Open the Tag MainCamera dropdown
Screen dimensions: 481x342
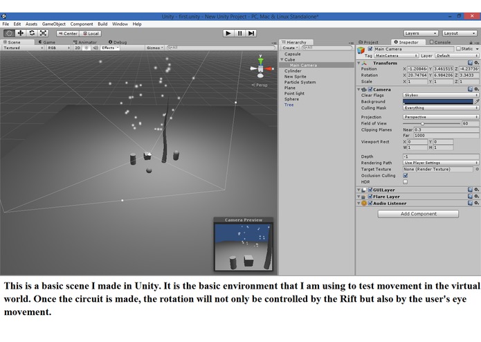click(396, 56)
